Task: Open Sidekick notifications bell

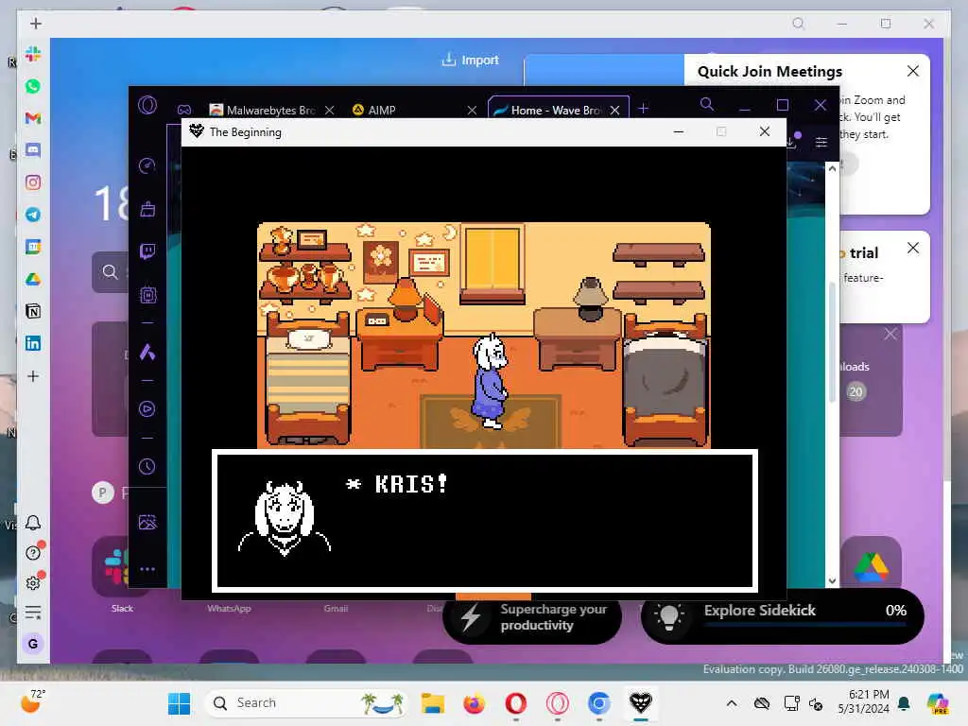Action: 33,523
